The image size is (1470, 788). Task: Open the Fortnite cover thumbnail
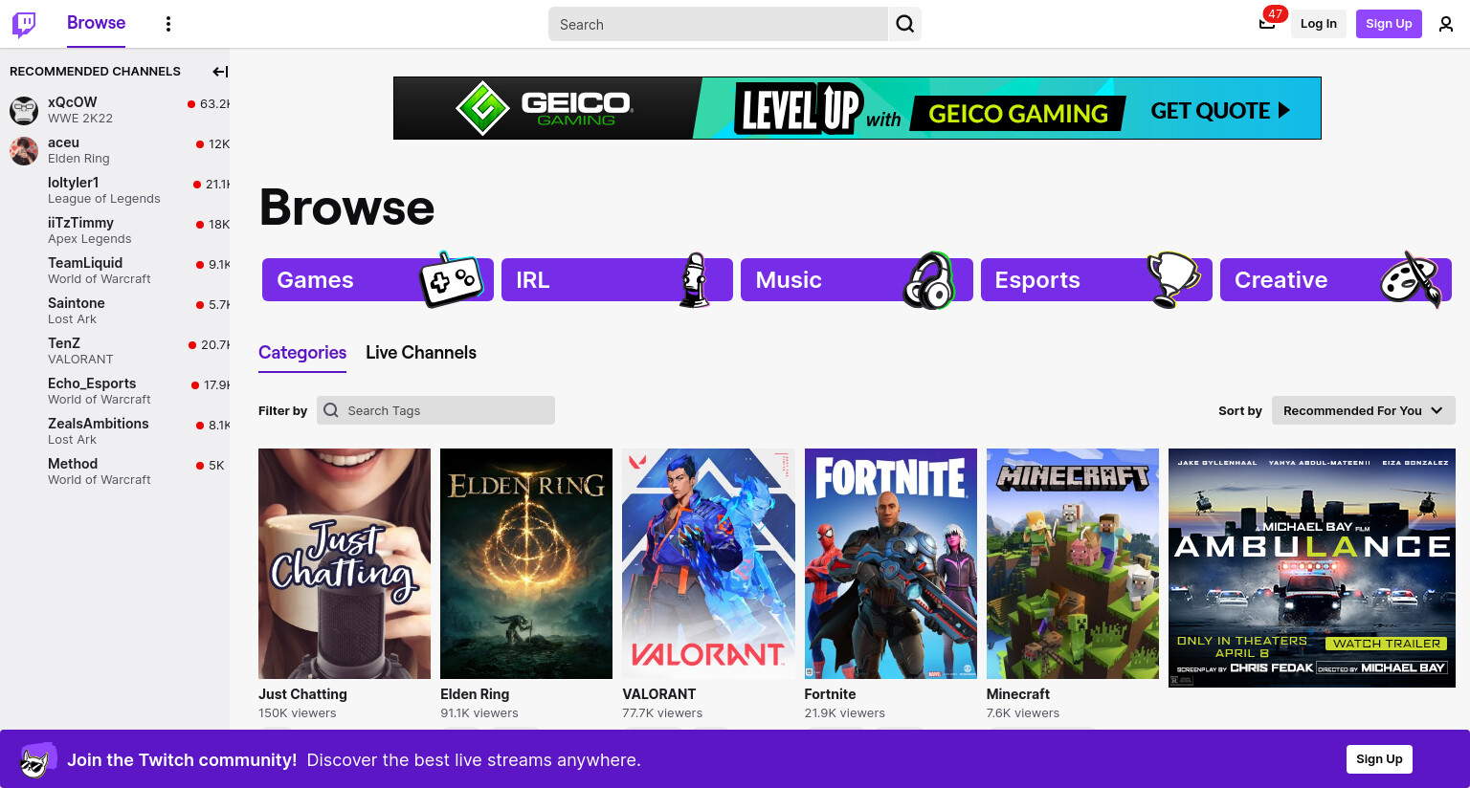point(891,563)
